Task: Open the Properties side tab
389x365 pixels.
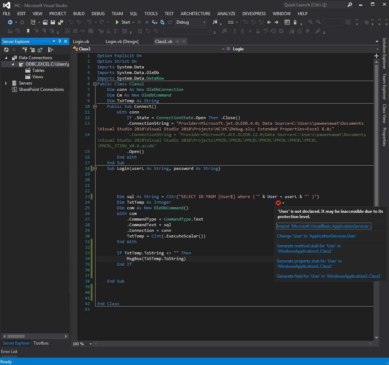Action: point(384,137)
